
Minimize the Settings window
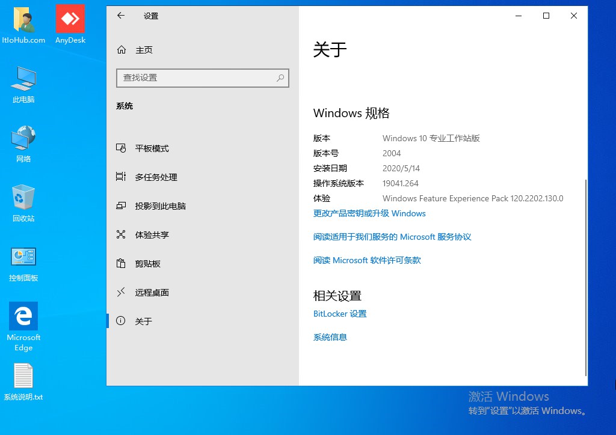tap(519, 16)
